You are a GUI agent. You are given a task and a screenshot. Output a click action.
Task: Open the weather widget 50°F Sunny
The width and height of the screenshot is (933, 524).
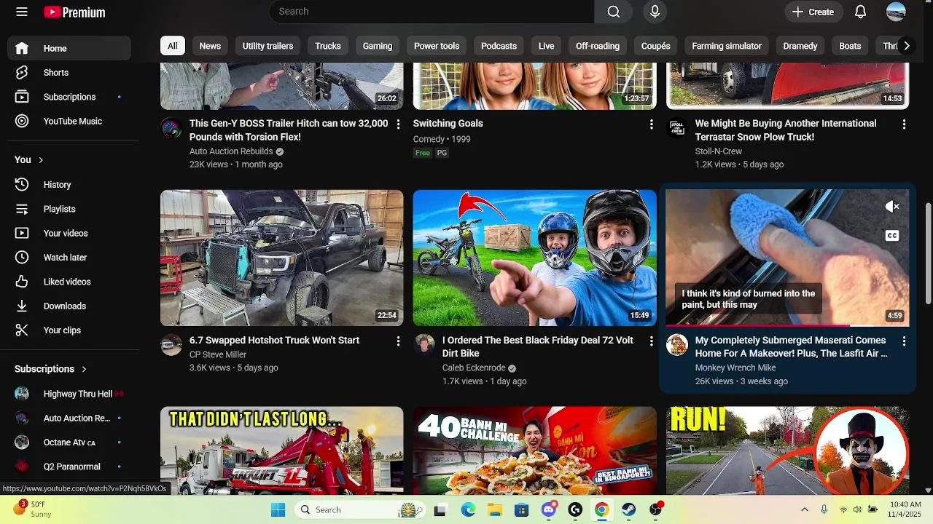point(33,509)
